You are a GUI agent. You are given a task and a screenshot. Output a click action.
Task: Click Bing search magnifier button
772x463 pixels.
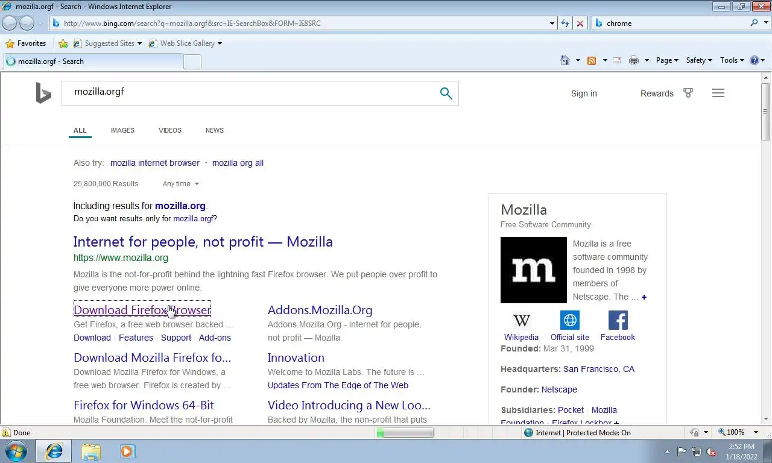446,93
